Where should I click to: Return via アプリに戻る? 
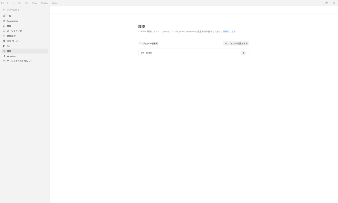pyautogui.click(x=13, y=10)
